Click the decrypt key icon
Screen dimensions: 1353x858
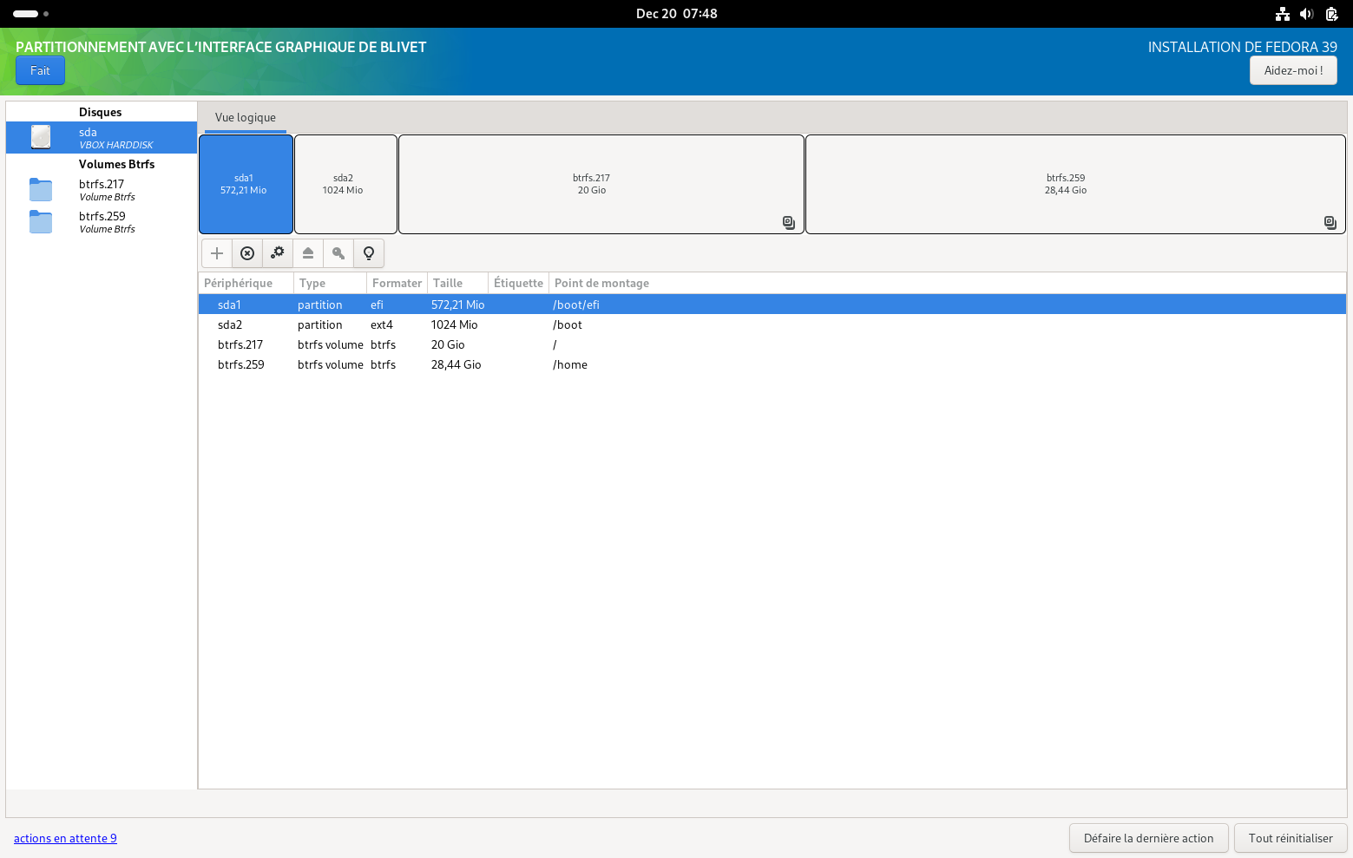(x=338, y=253)
